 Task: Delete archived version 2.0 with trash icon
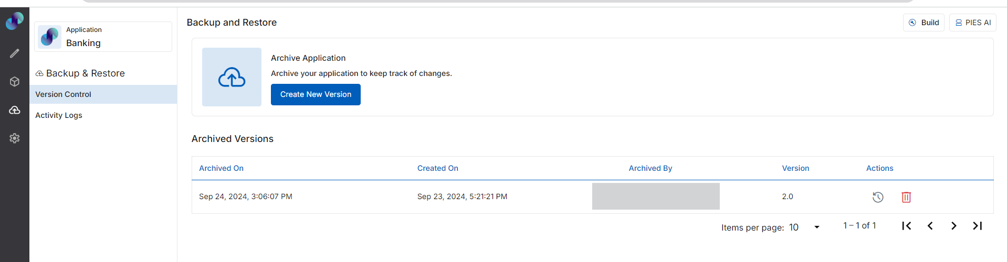[x=906, y=197]
